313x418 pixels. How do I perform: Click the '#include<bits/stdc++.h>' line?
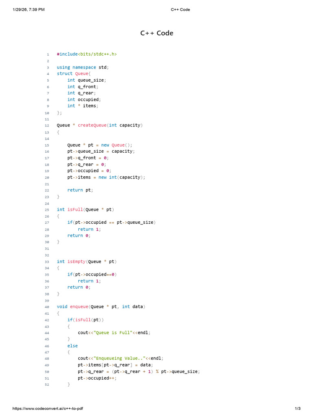[x=87, y=54]
